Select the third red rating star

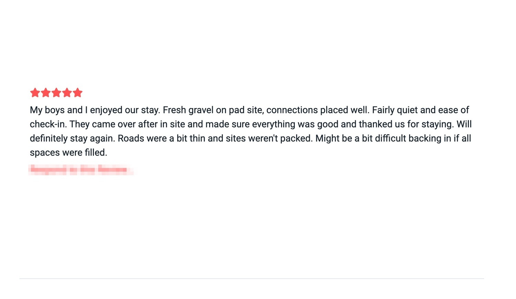[x=56, y=93]
